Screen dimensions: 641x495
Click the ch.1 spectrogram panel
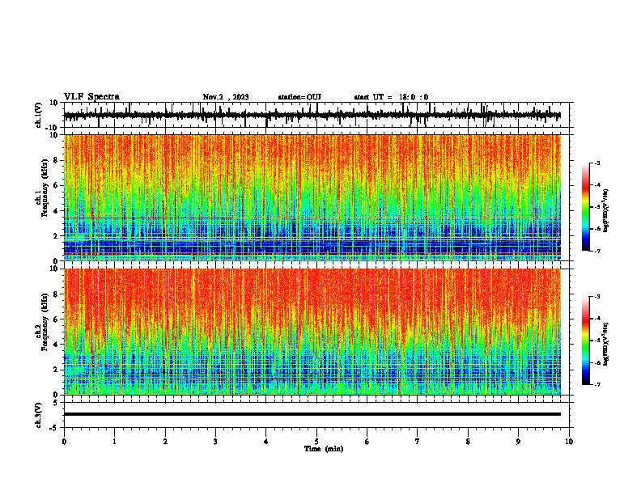312,197
